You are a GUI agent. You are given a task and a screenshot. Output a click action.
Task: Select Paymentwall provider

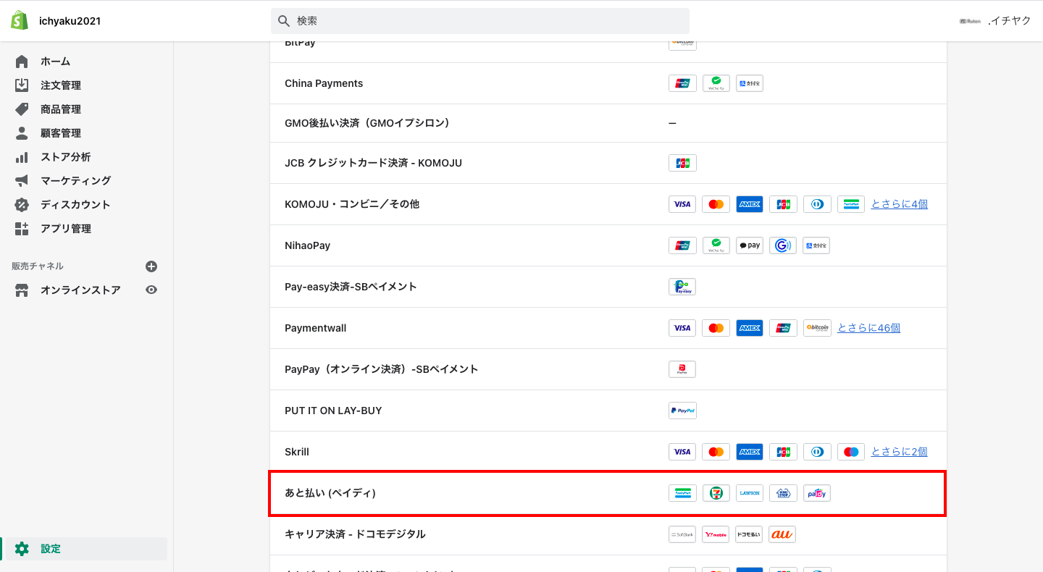(608, 328)
